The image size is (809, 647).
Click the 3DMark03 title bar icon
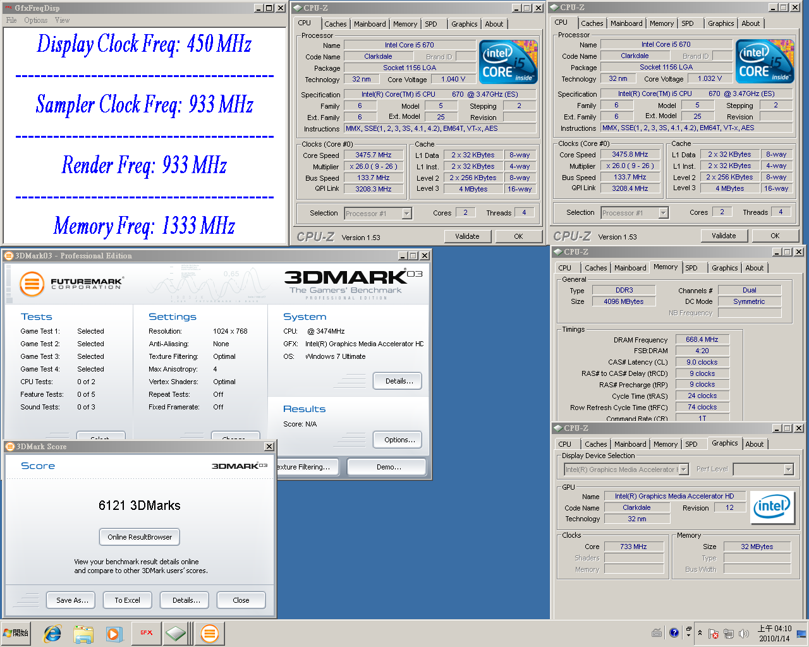[x=9, y=256]
